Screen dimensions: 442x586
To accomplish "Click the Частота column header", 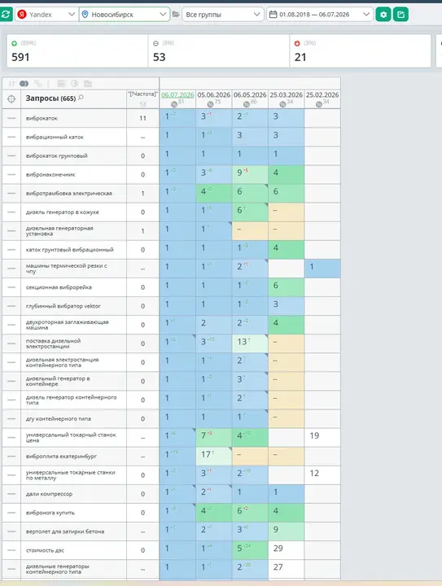I will [142, 94].
